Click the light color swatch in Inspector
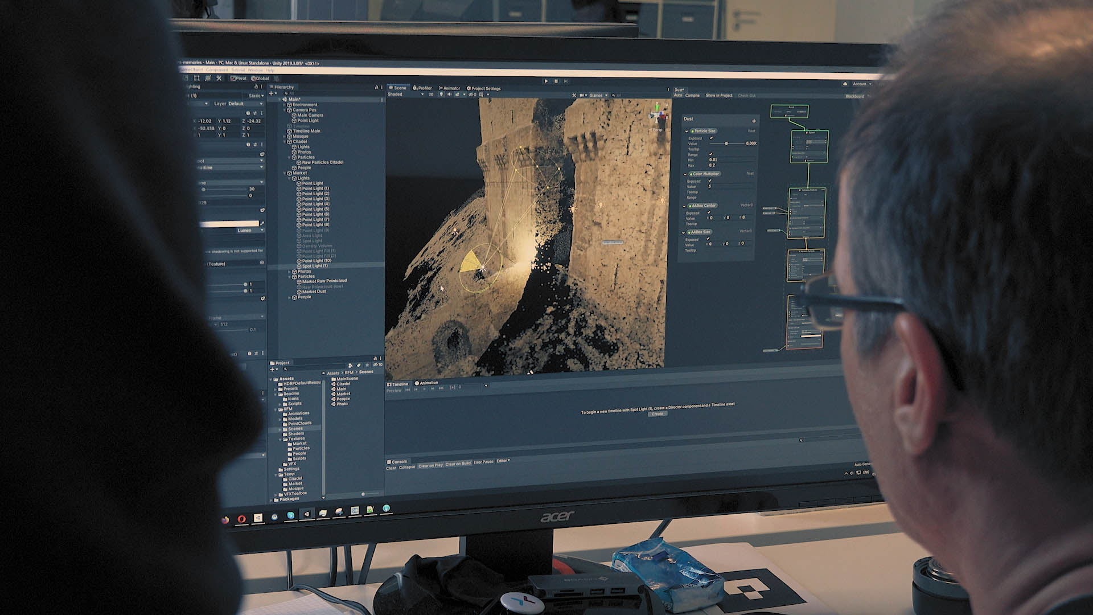The width and height of the screenshot is (1093, 615). [229, 224]
